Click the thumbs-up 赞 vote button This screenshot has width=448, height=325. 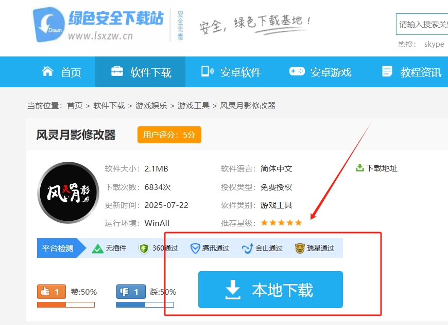[x=51, y=292]
